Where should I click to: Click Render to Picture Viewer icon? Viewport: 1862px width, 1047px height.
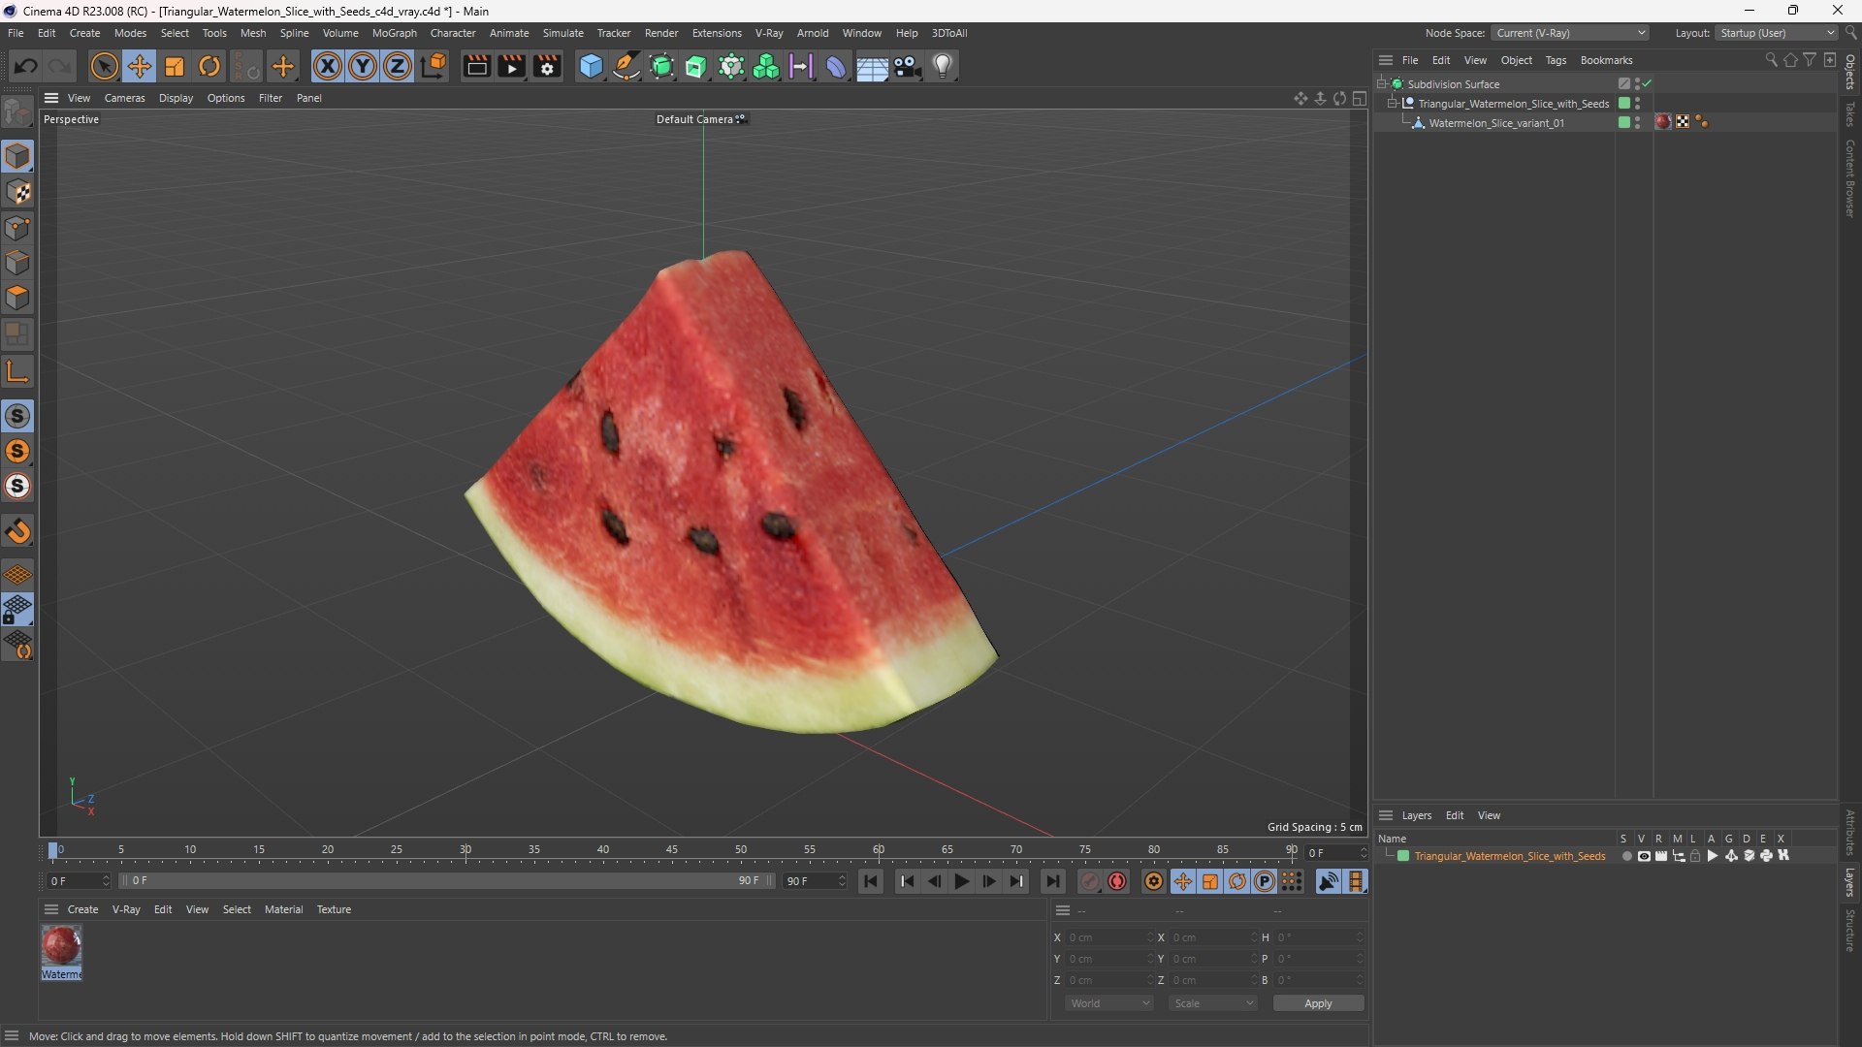pyautogui.click(x=511, y=66)
